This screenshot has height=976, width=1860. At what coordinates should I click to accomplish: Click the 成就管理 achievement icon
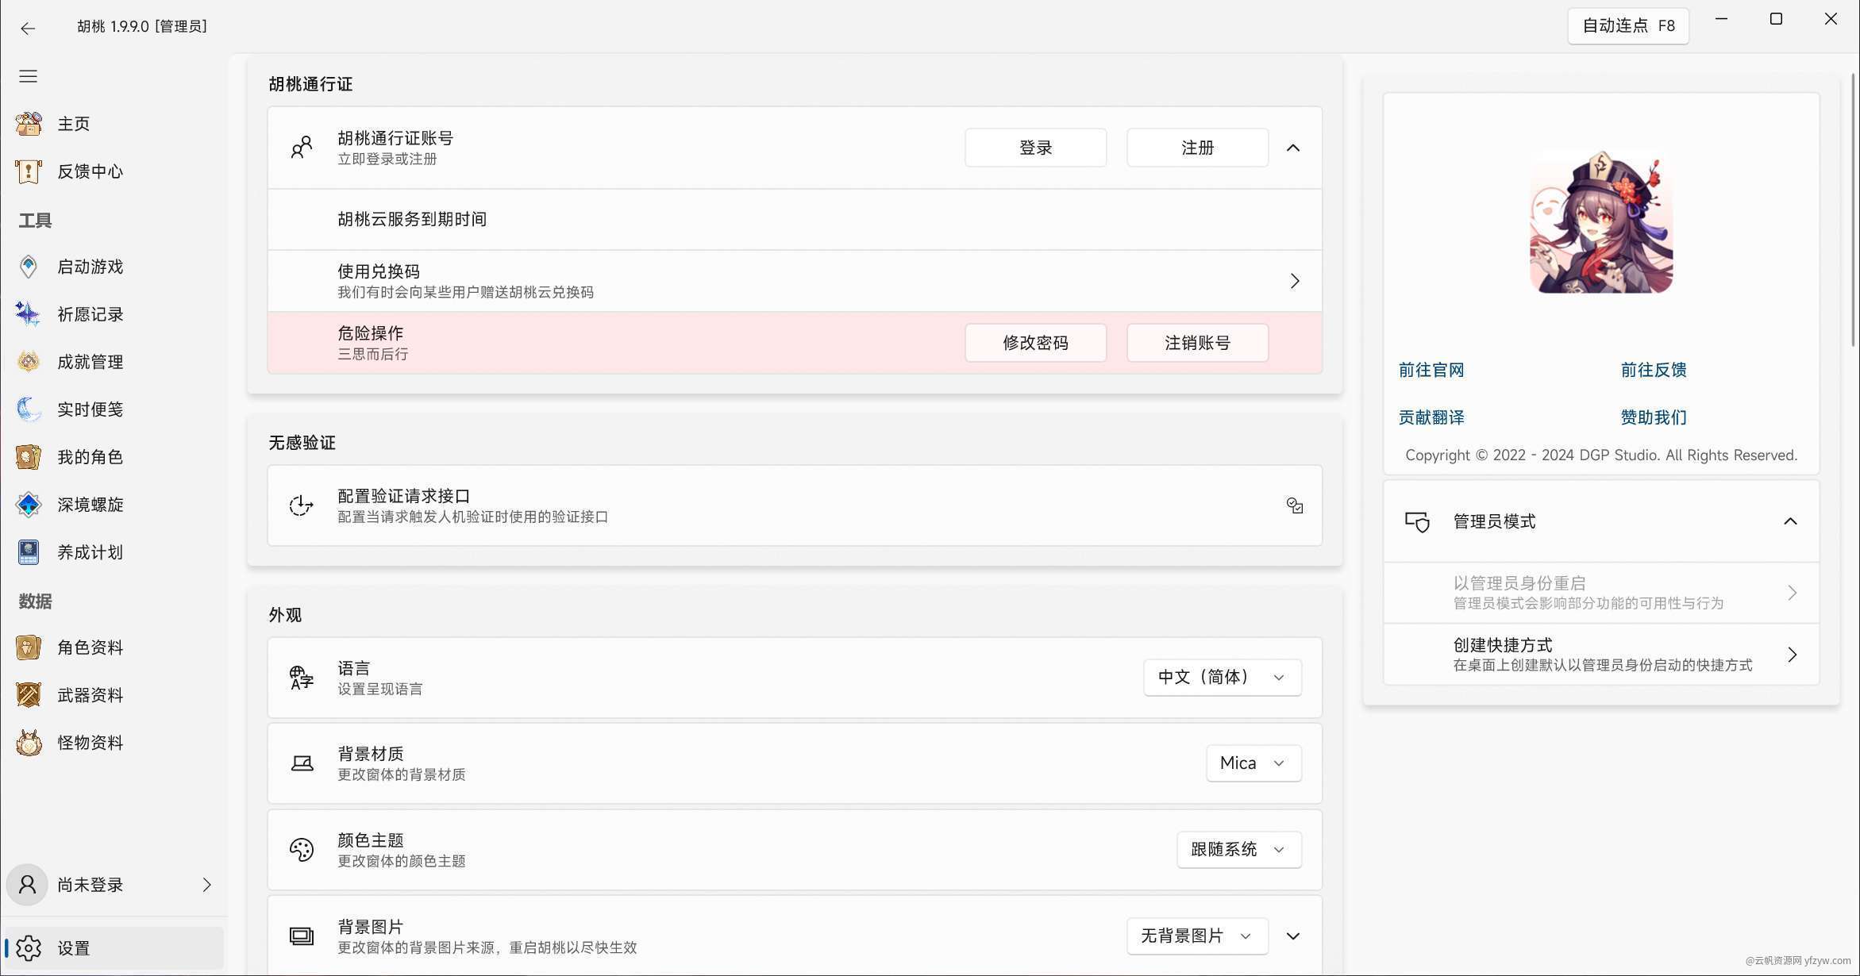coord(29,362)
